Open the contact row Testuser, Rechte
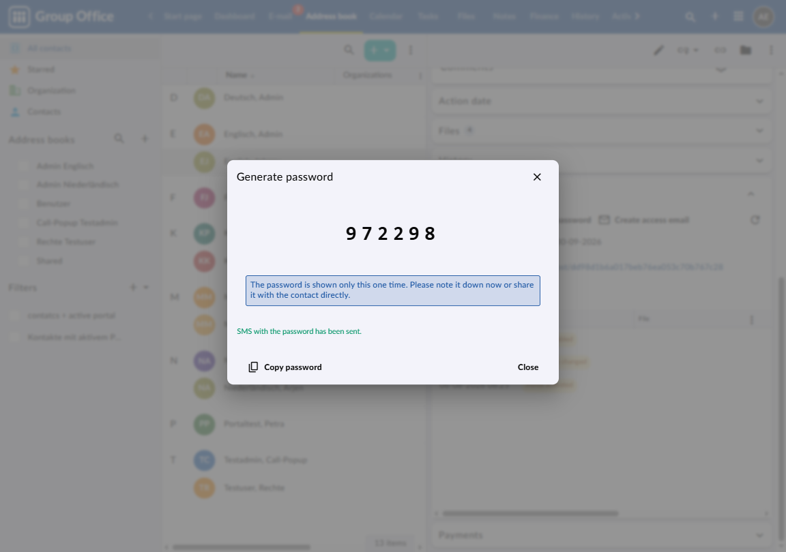 294,488
